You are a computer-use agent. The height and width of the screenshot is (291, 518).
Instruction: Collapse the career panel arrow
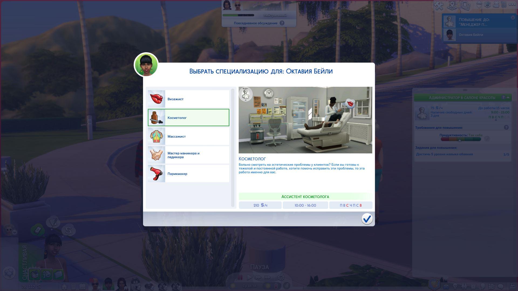pos(508,98)
